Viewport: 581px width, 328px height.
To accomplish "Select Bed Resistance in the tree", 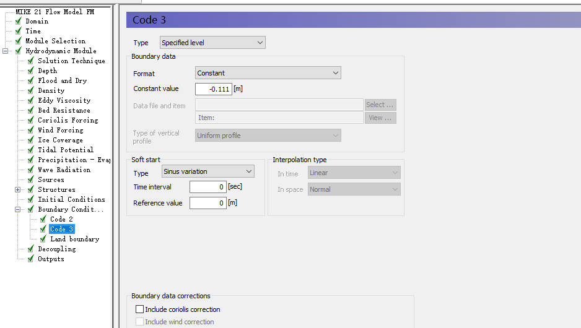I will pos(64,110).
